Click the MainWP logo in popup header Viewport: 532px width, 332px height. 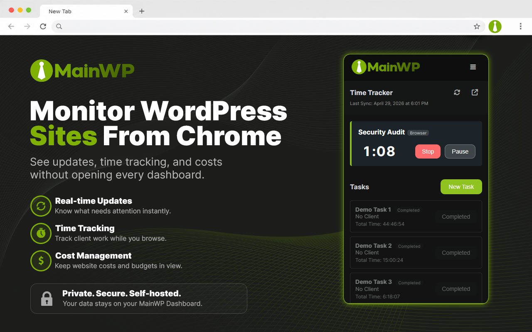(386, 67)
